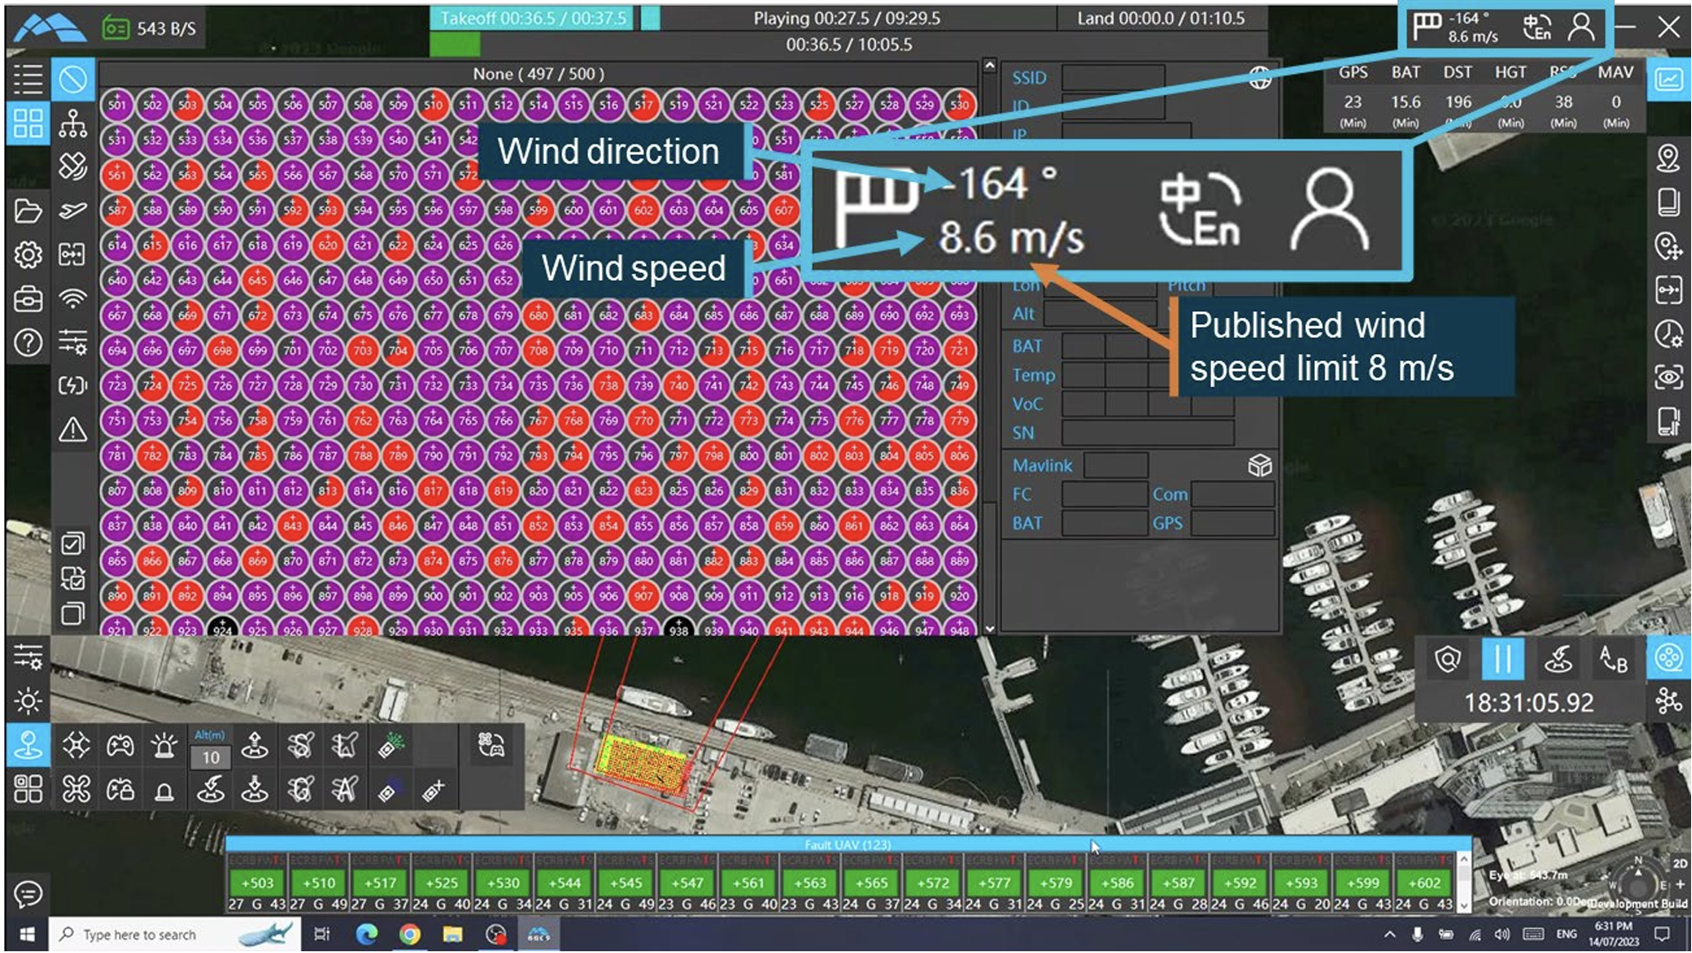Click the Takeoff progress bar
Viewport: 1692px width, 953px height.
(x=532, y=18)
